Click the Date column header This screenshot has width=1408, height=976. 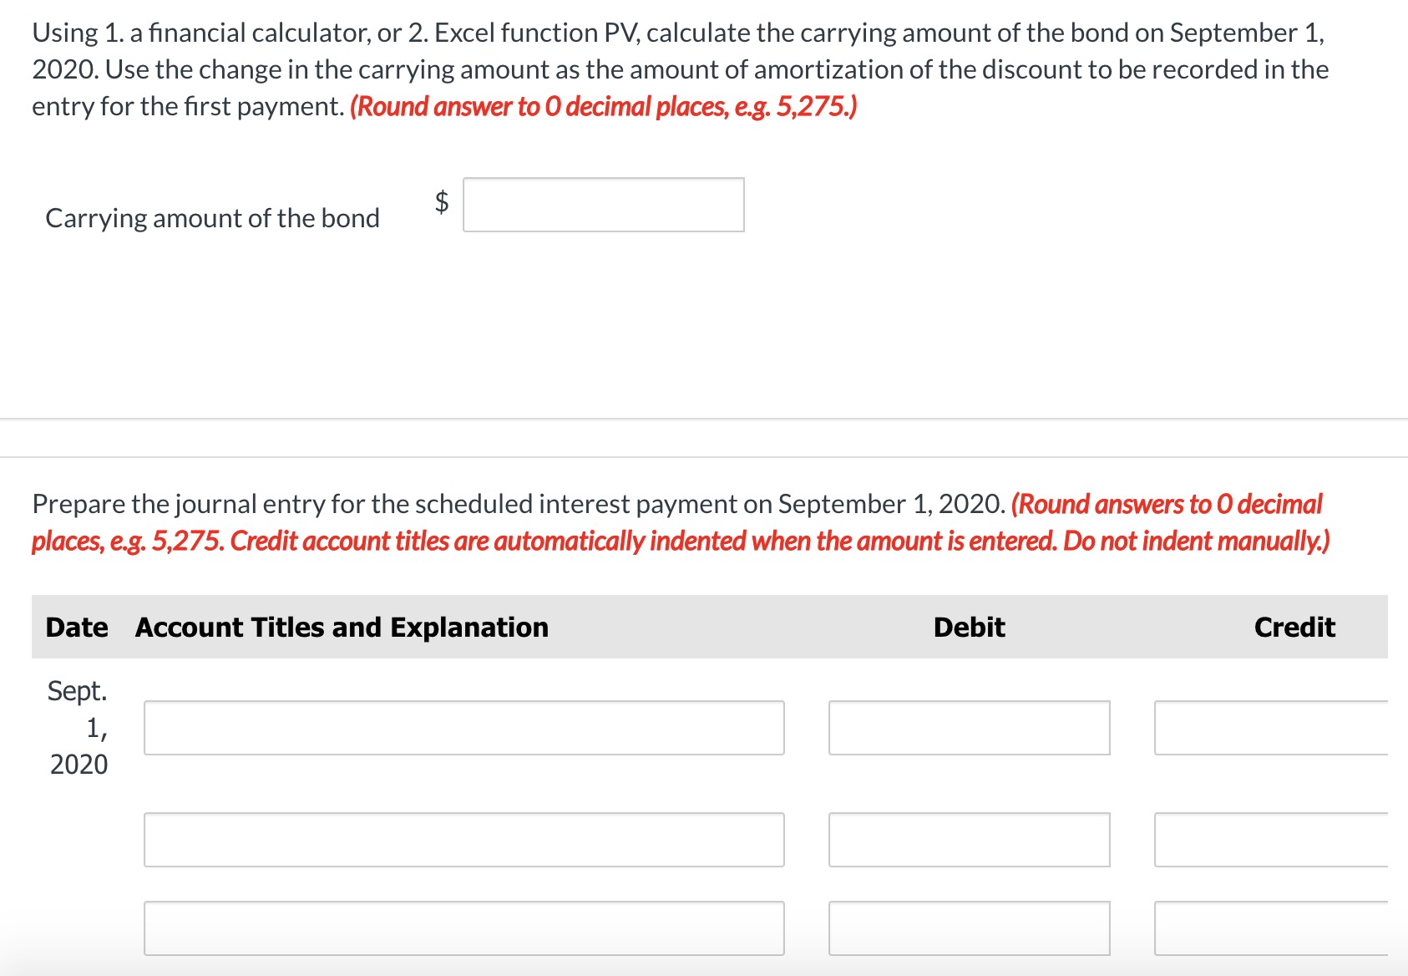click(x=76, y=627)
